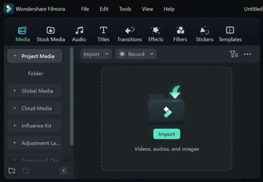
Task: Open the Import dropdown arrow
Action: click(107, 54)
